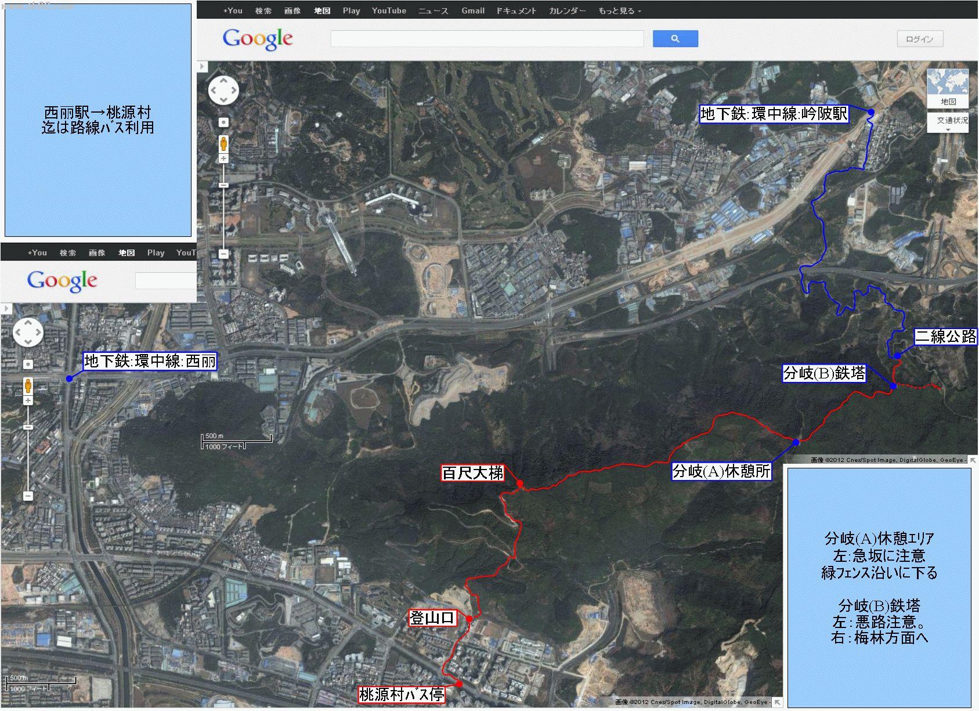Open the 交通状況 layers dropdown
Viewport: 979px width, 711px height.
[x=947, y=124]
